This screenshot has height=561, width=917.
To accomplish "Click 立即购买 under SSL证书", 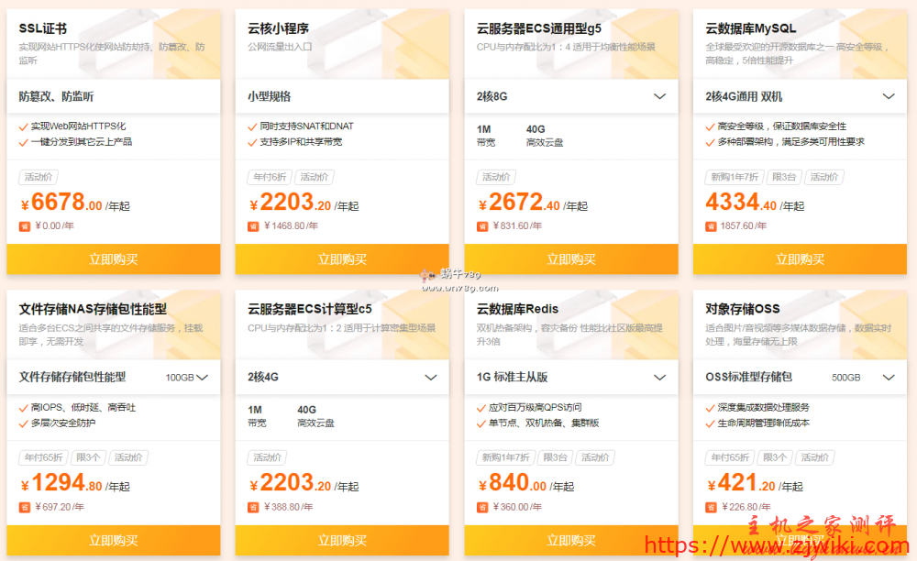I will [114, 258].
